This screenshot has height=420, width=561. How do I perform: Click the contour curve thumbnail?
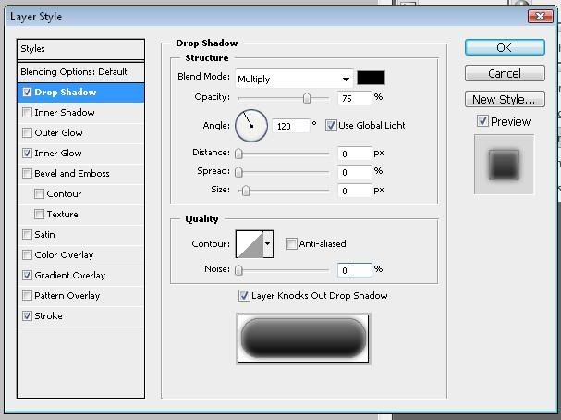pyautogui.click(x=250, y=244)
